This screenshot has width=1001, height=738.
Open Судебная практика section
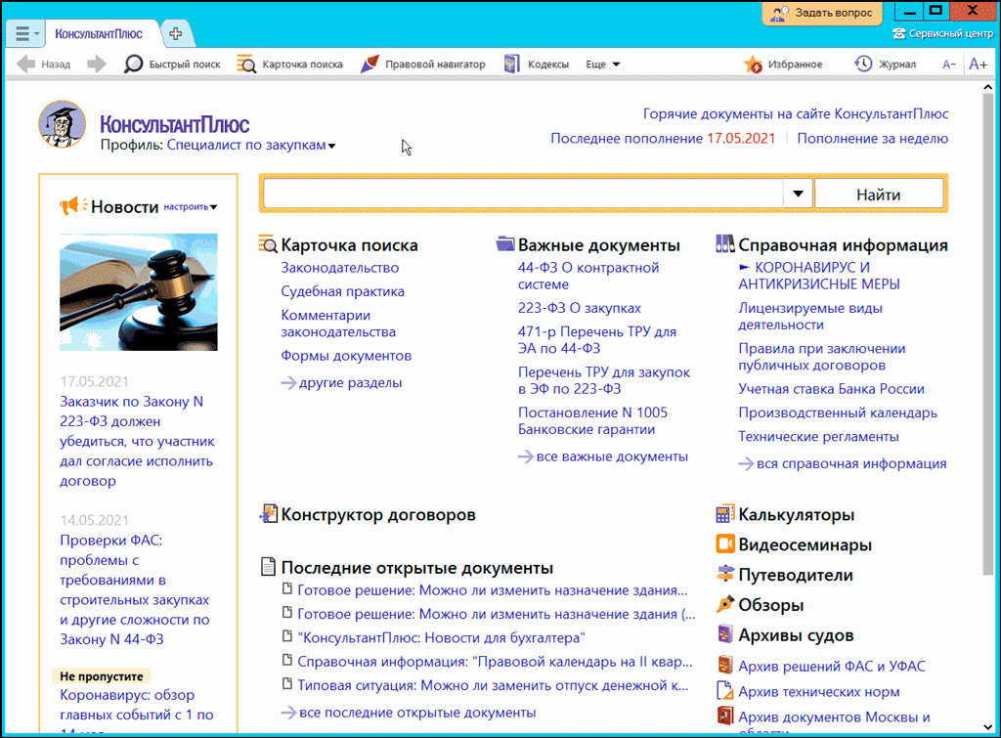pos(343,291)
